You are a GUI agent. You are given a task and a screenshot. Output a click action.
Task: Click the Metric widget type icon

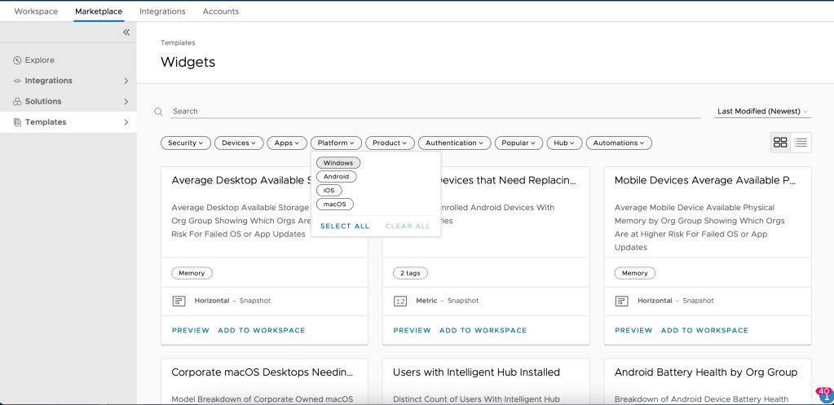point(400,301)
